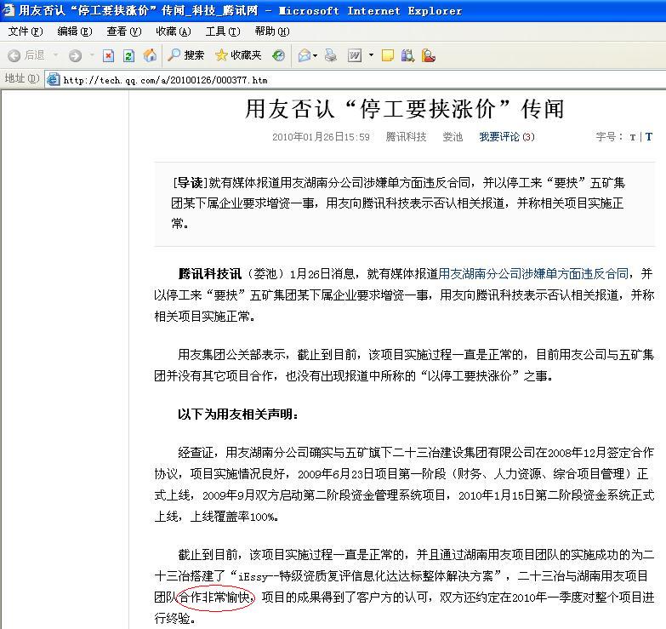This screenshot has width=666, height=629.
Task: Click the Back arrow icon
Action: (x=14, y=55)
